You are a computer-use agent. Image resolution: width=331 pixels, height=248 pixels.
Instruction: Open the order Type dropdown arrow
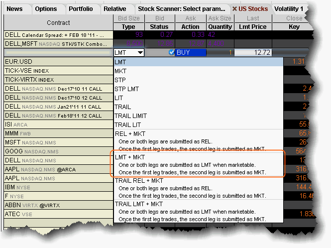[140, 52]
